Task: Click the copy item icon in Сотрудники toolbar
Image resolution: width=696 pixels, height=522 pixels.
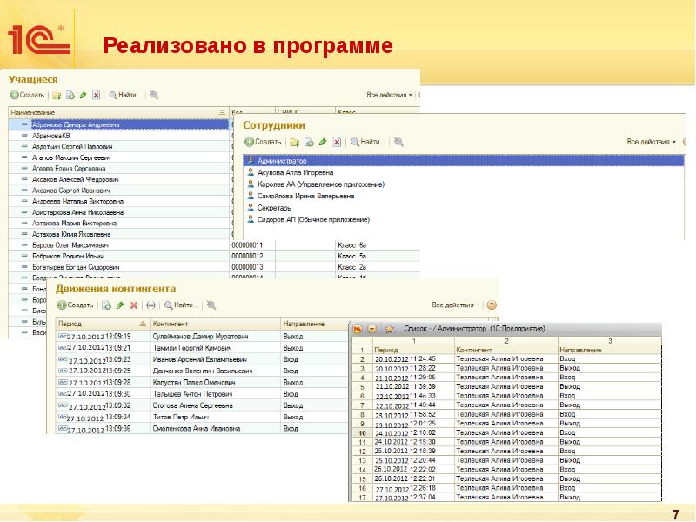Action: [x=309, y=142]
